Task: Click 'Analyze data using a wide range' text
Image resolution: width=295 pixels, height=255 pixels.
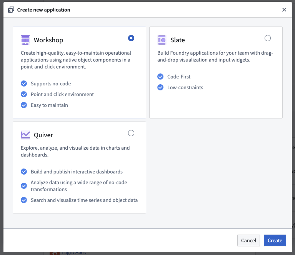Action: pos(79,186)
